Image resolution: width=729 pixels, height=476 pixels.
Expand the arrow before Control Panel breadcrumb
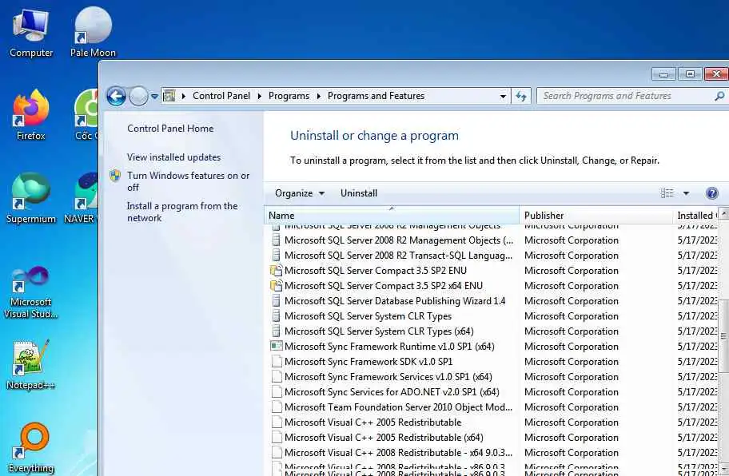pos(184,96)
